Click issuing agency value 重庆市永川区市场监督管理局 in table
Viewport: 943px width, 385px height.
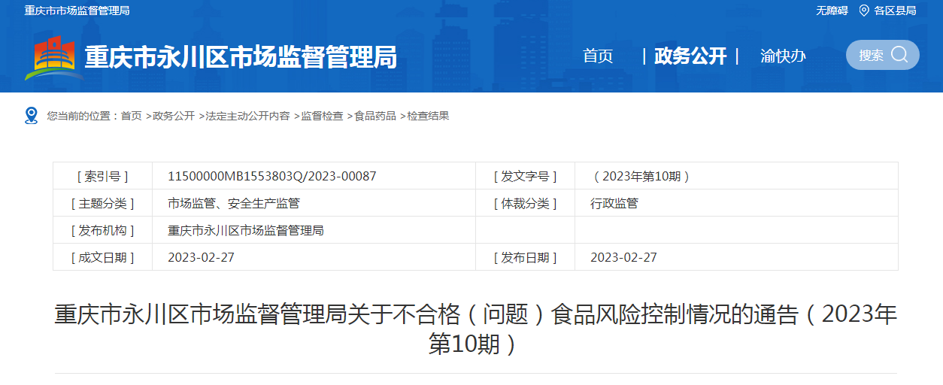[246, 230]
